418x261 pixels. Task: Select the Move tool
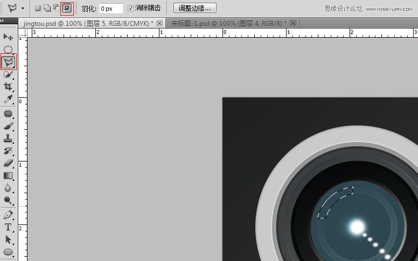(8, 37)
